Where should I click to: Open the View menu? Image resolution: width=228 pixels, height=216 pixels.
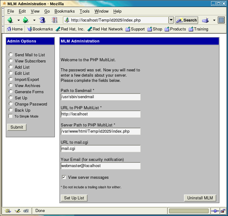click(x=35, y=11)
